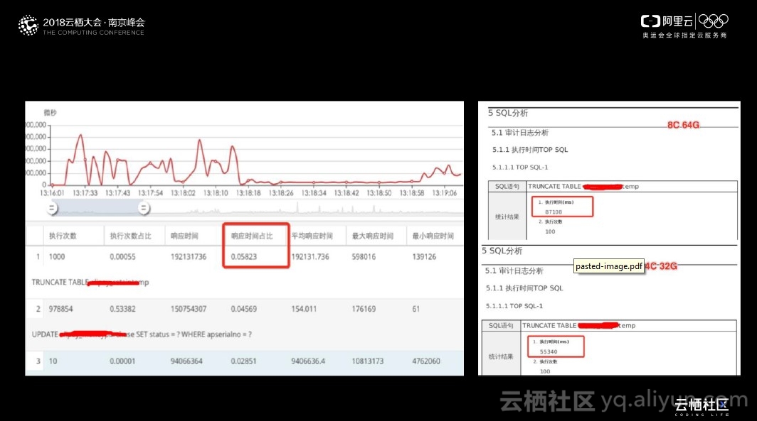Click the 云栖社区 Coding Life logo

[702, 407]
